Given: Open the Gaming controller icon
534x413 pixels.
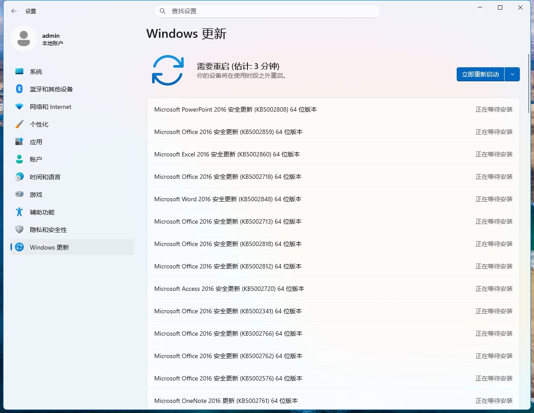Looking at the screenshot, I should pyautogui.click(x=19, y=194).
